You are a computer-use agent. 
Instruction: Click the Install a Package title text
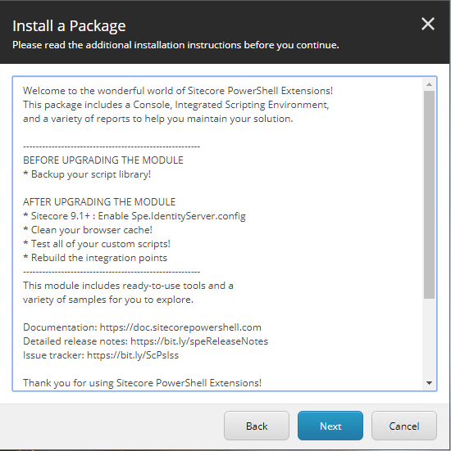[x=69, y=26]
